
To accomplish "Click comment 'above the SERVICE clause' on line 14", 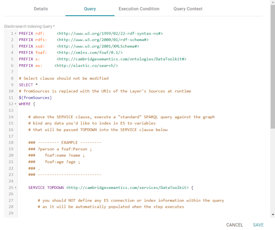I will pyautogui.click(x=122, y=117).
